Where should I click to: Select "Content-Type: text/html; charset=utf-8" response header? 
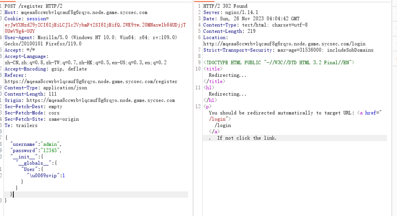[x=255, y=25]
